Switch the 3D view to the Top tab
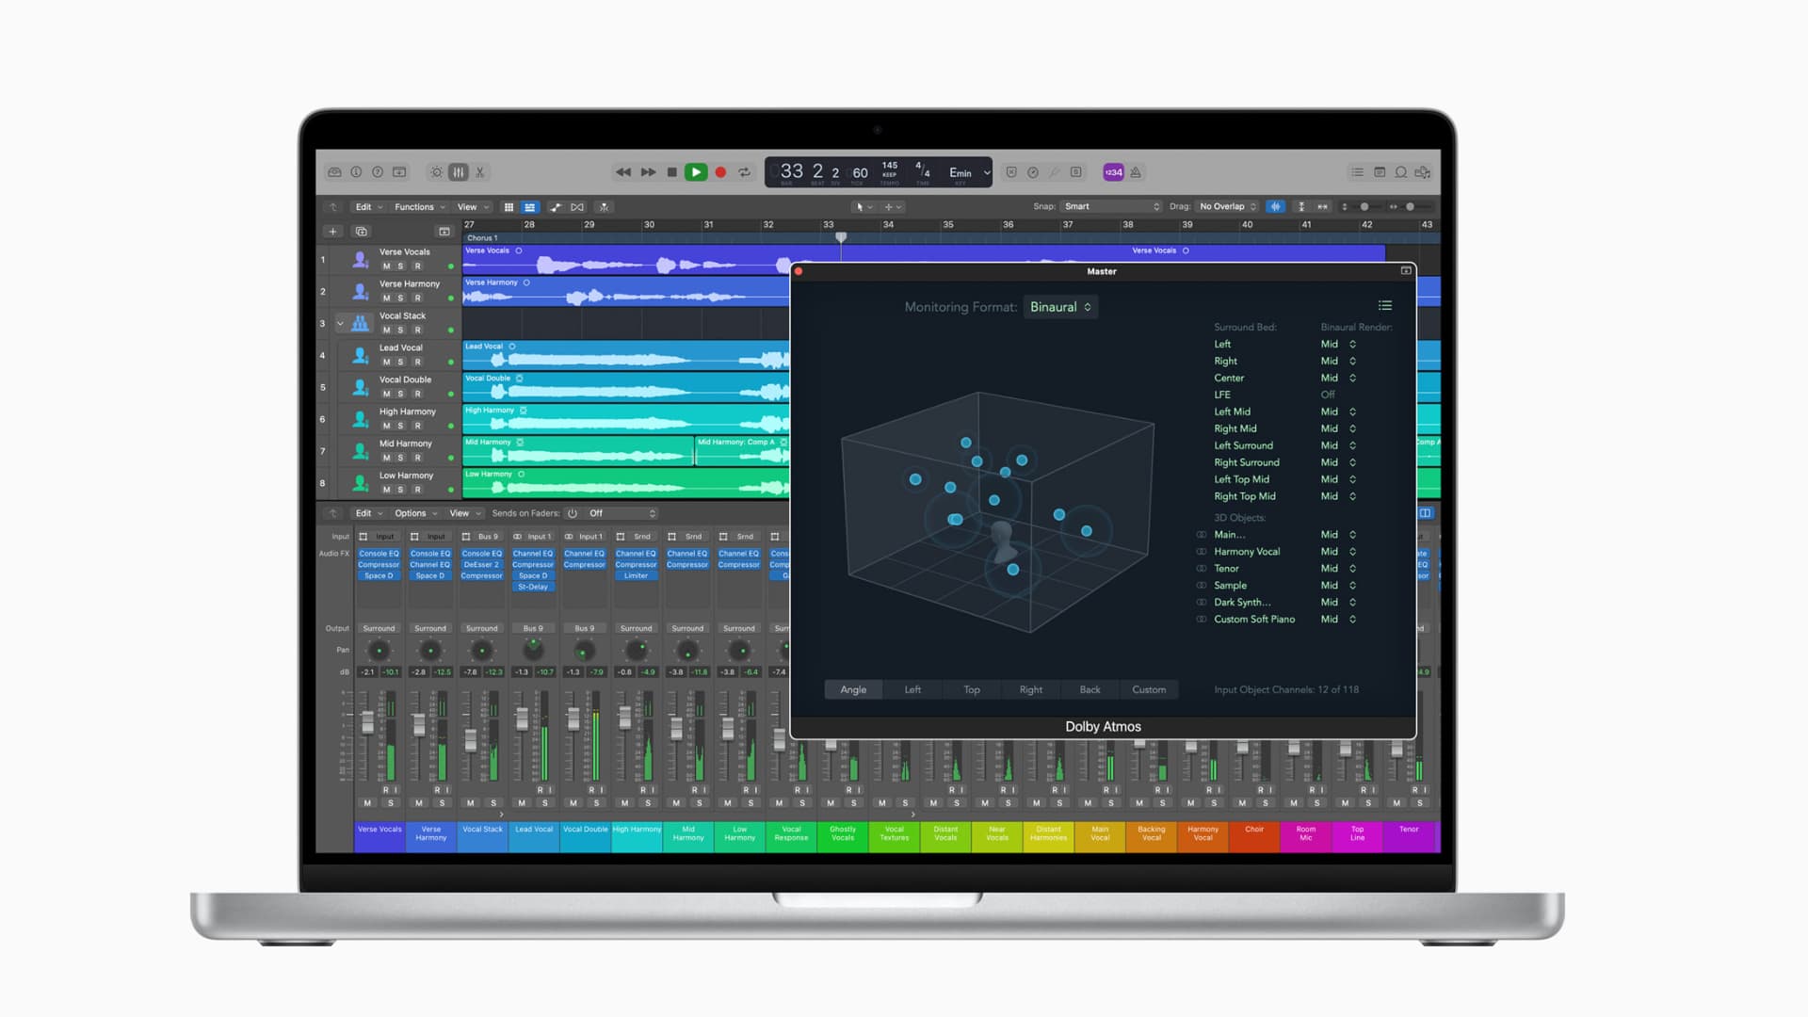The width and height of the screenshot is (1808, 1017). (972, 690)
